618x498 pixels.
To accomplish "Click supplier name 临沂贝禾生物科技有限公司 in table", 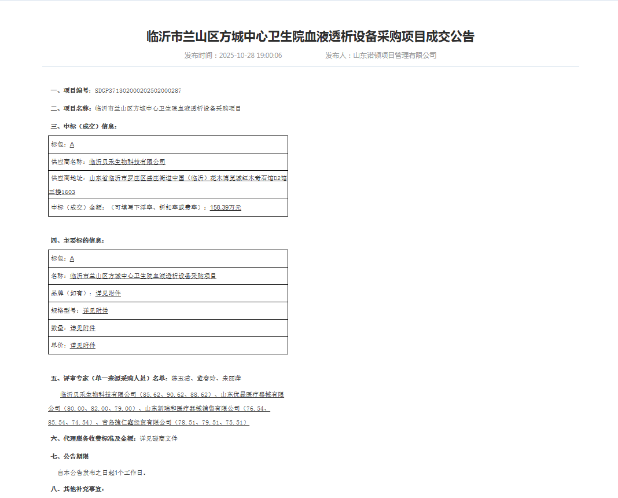I will (127, 162).
